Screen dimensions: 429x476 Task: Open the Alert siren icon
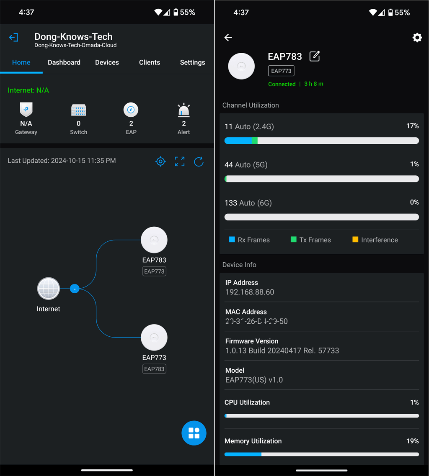tap(183, 110)
